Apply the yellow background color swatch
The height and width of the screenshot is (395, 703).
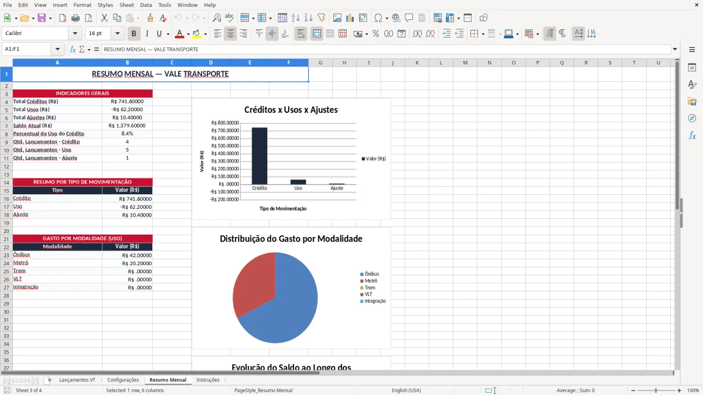point(197,34)
